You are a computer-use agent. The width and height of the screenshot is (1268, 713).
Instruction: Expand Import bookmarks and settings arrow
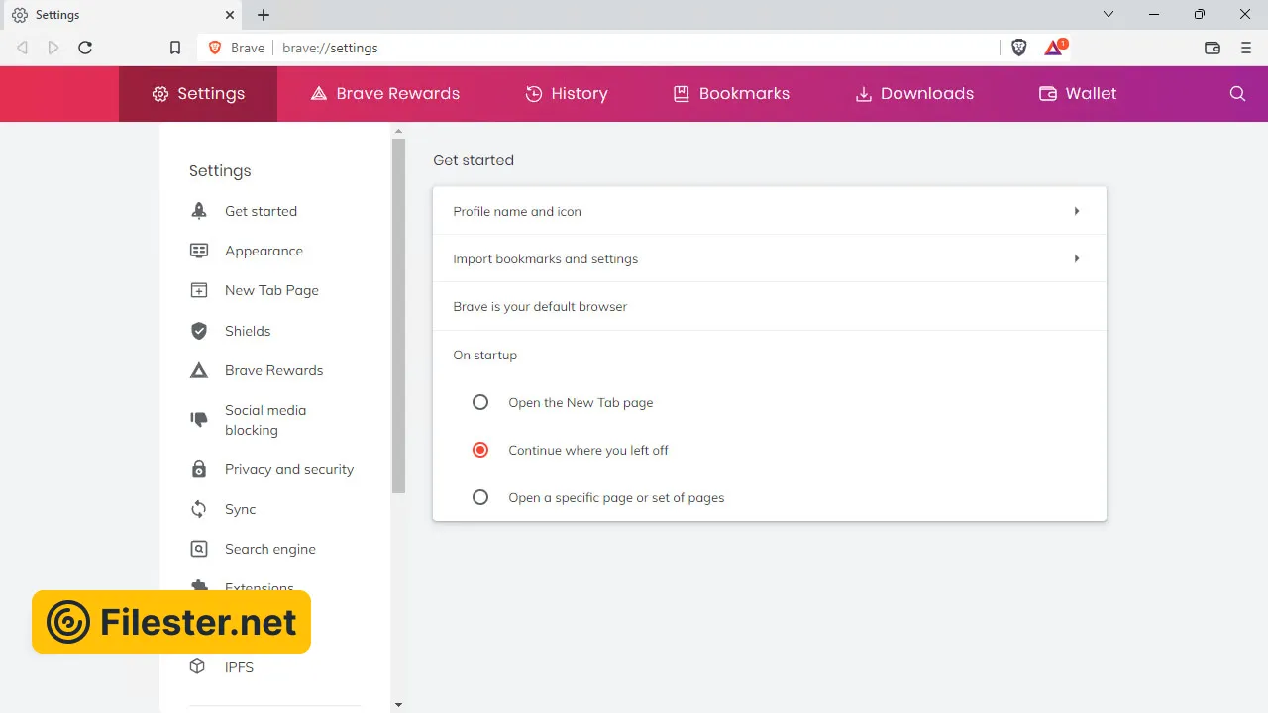click(x=1076, y=258)
